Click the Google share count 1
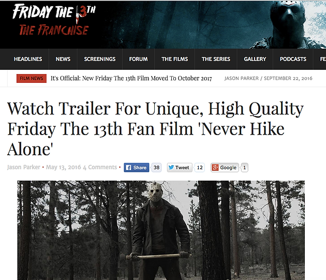 click(244, 168)
